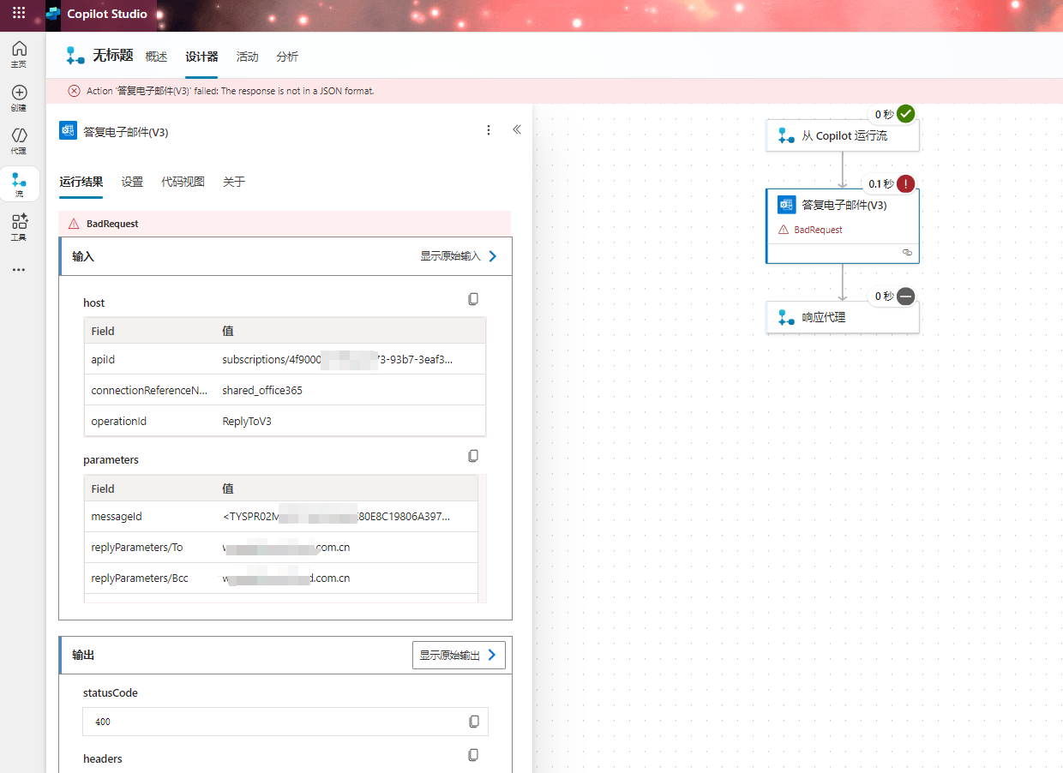Switch to 设计器 designer tab
The width and height of the screenshot is (1063, 773).
pos(201,57)
